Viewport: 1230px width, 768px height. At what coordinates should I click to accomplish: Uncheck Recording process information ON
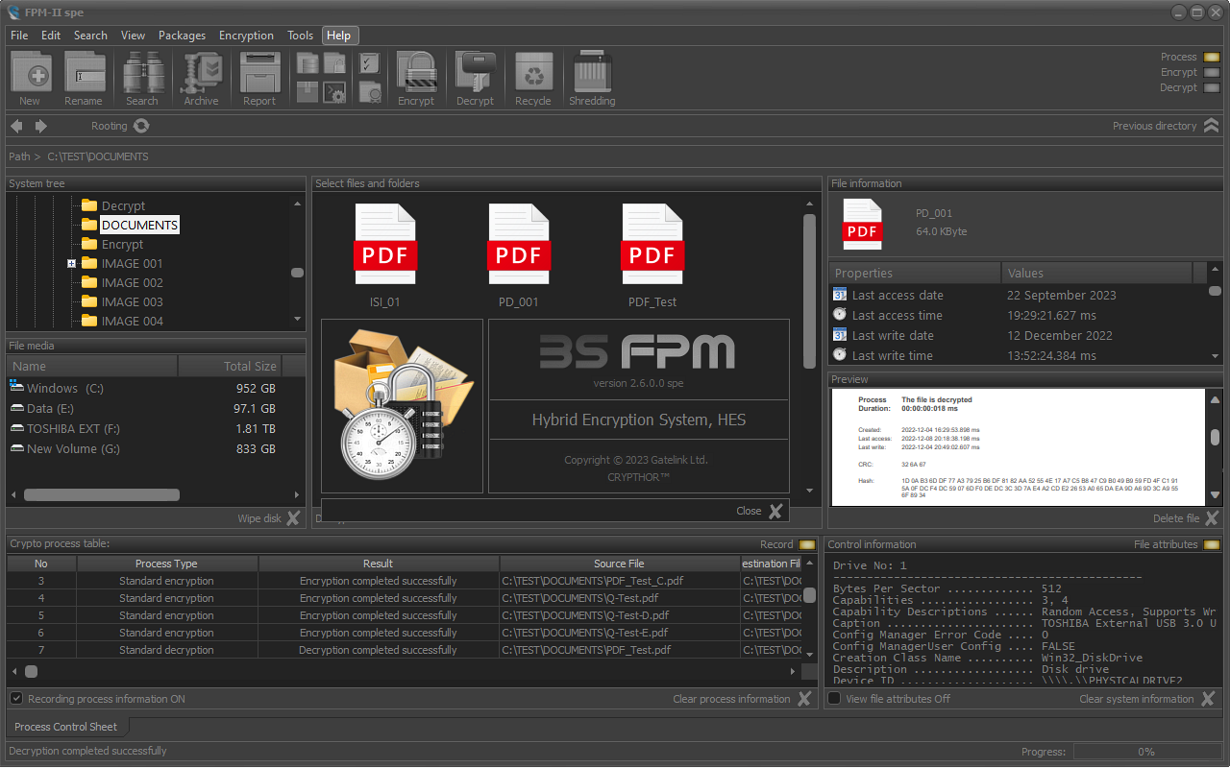click(x=16, y=699)
